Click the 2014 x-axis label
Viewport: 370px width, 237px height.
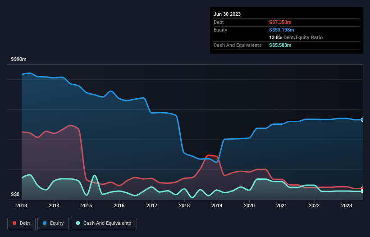pyautogui.click(x=54, y=205)
